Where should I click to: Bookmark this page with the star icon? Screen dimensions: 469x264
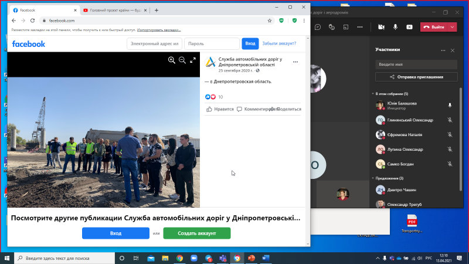click(270, 21)
